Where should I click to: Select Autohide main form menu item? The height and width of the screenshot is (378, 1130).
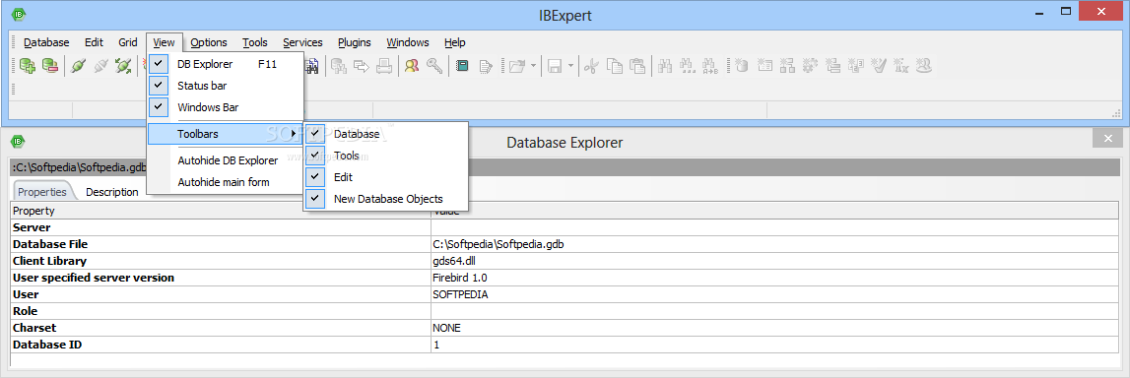[x=225, y=182]
